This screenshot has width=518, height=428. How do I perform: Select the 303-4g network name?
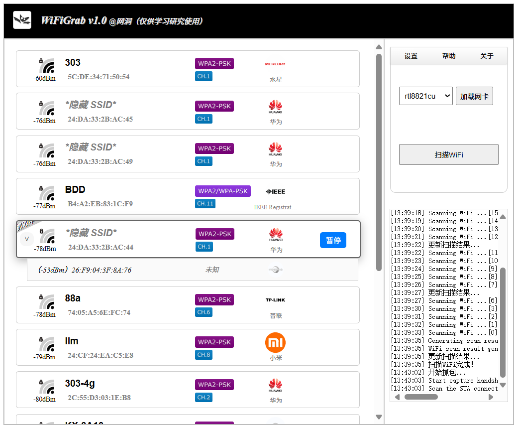click(80, 383)
